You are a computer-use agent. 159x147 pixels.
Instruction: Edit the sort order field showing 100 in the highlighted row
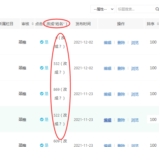point(153,119)
